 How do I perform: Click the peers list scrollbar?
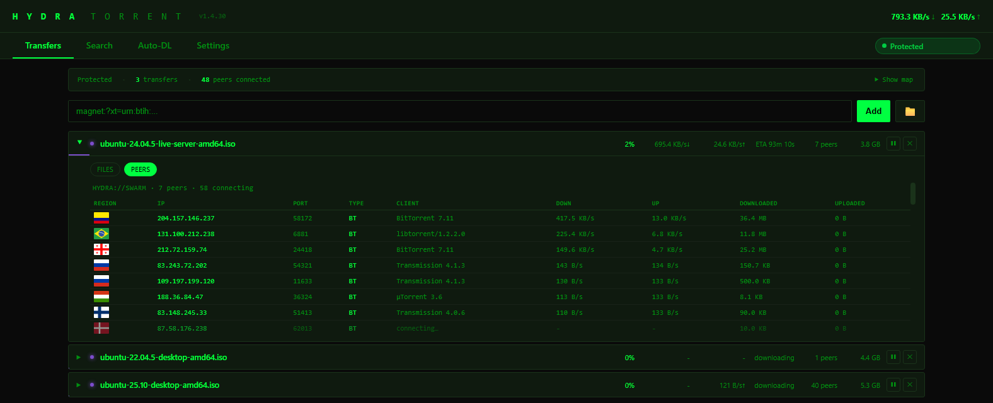(x=913, y=193)
